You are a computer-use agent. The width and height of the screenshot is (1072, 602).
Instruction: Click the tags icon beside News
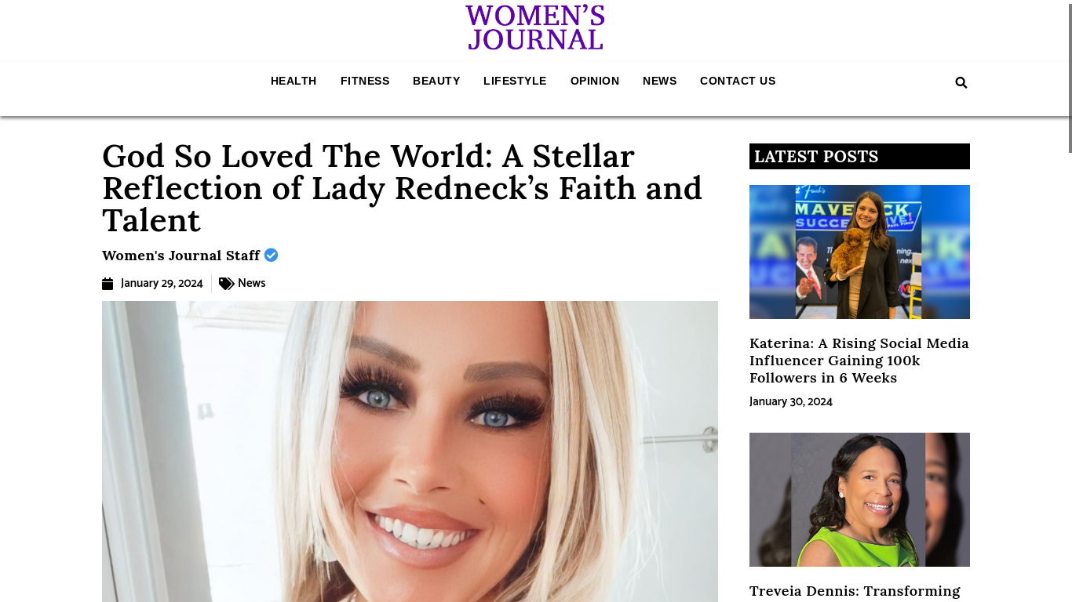point(226,284)
